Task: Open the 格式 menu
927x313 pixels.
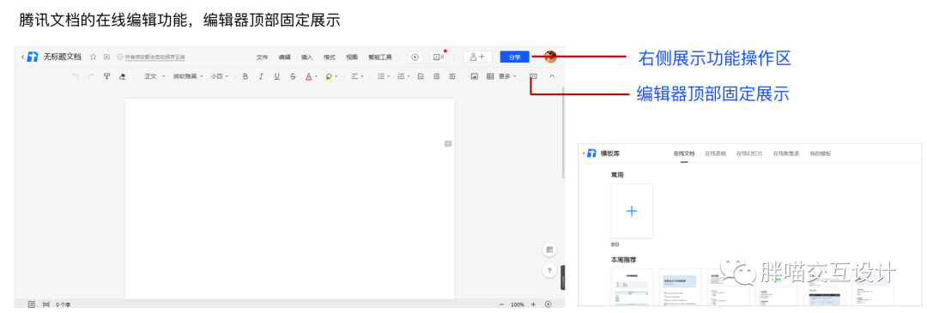Action: point(330,57)
